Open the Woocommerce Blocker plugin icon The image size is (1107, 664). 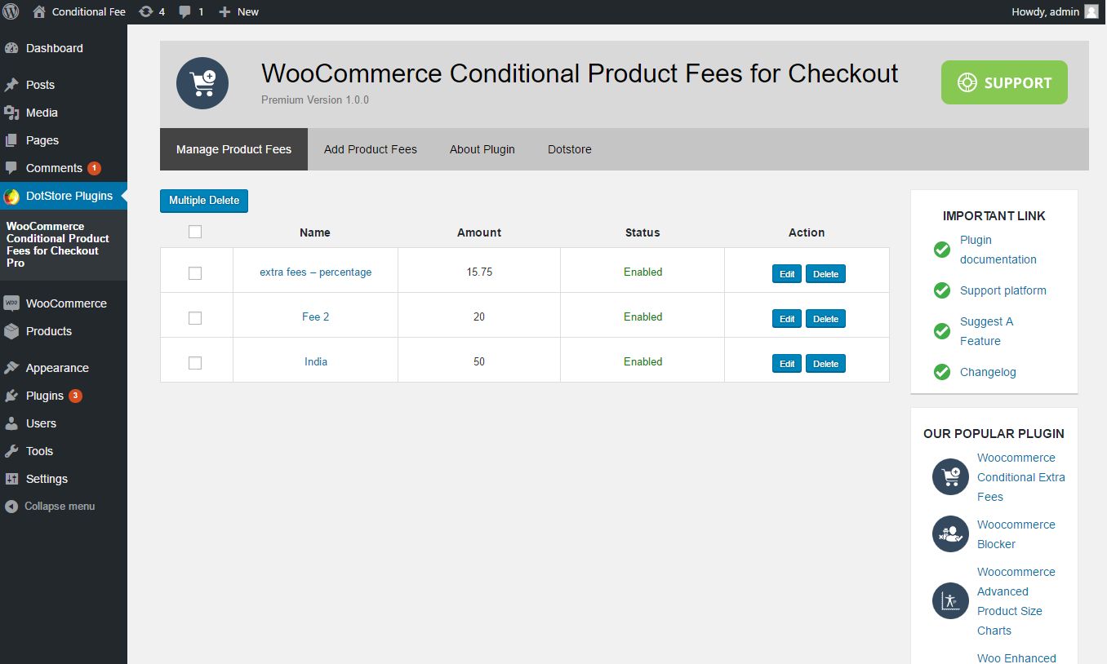[950, 534]
